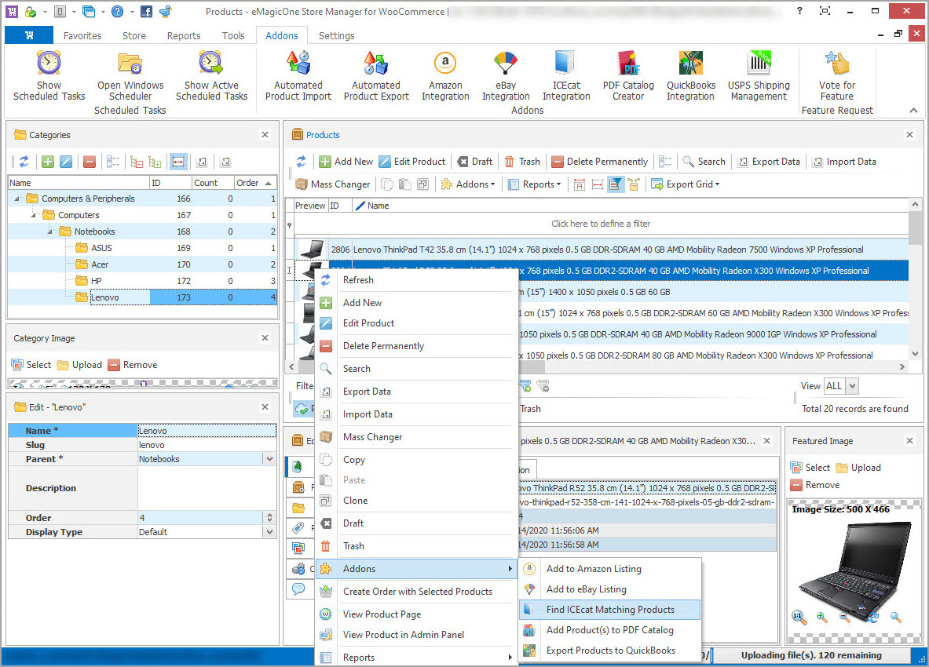Click Vote for Feature
The height and width of the screenshot is (667, 929).
click(836, 76)
